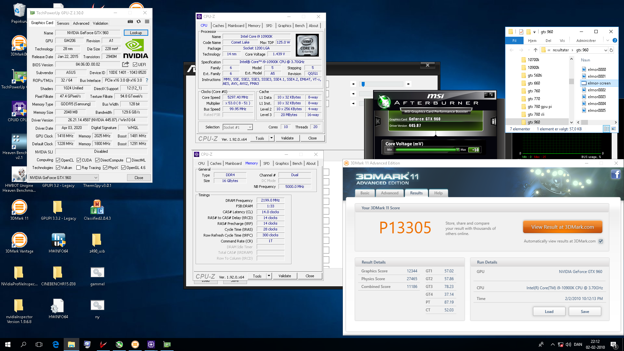Open Microsoft Edge from taskbar

click(x=56, y=344)
